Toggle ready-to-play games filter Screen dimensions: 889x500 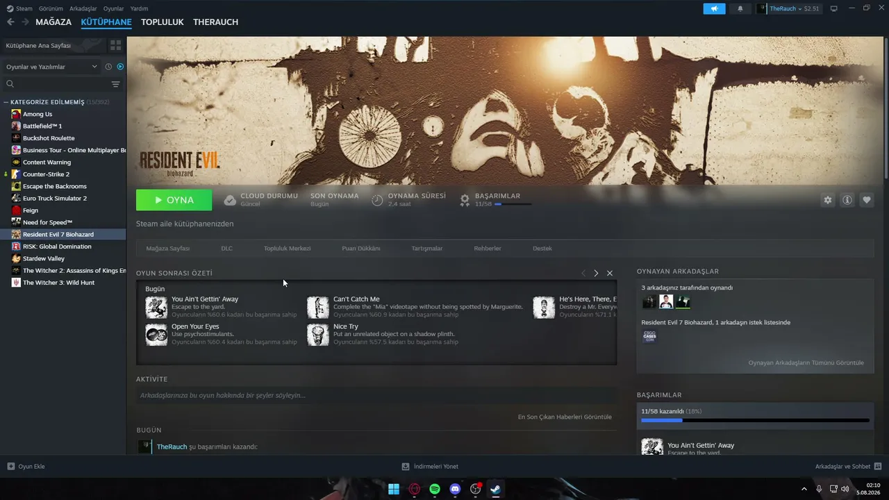pos(120,67)
